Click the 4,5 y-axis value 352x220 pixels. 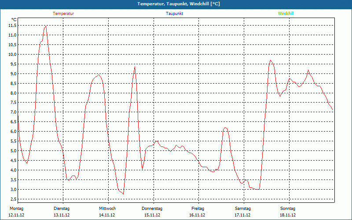13,160
